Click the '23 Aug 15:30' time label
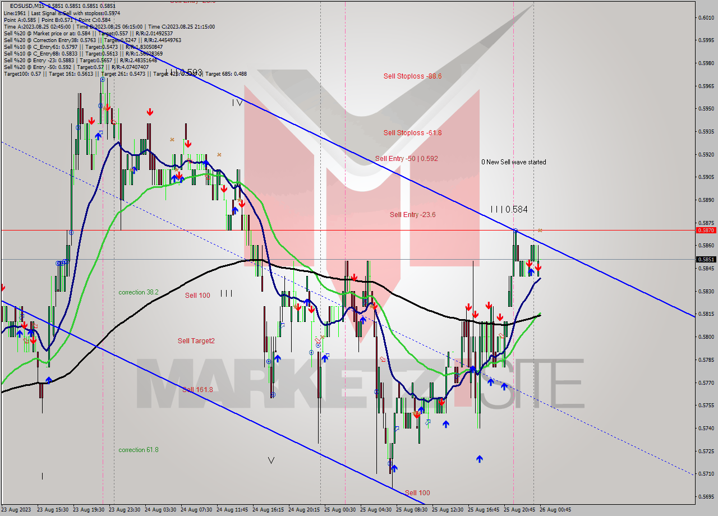This screenshot has height=516, width=718. (53, 510)
